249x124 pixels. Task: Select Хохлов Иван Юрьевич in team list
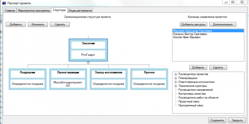pyautogui.click(x=187, y=37)
